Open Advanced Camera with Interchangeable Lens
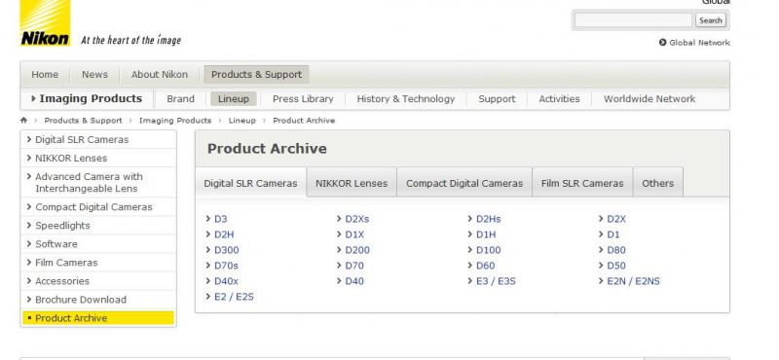Screen dimensions: 779x360 (98, 182)
